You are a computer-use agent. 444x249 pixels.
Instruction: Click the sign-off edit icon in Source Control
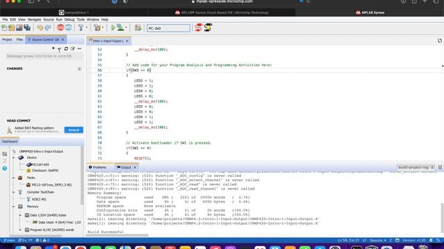click(x=73, y=48)
